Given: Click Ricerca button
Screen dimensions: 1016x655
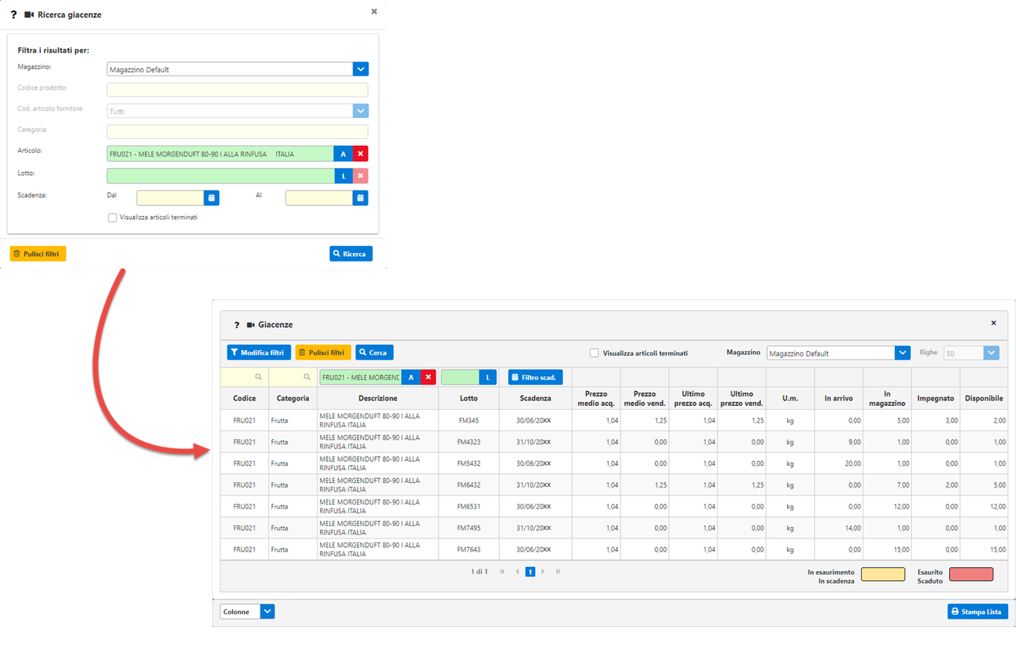Looking at the screenshot, I should [x=351, y=253].
